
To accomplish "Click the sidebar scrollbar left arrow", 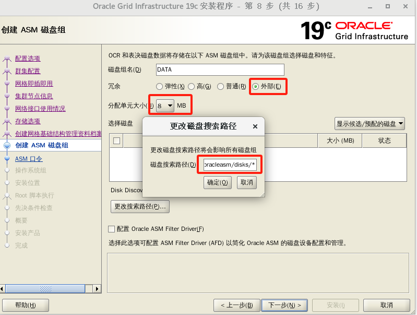I will pos(2,289).
